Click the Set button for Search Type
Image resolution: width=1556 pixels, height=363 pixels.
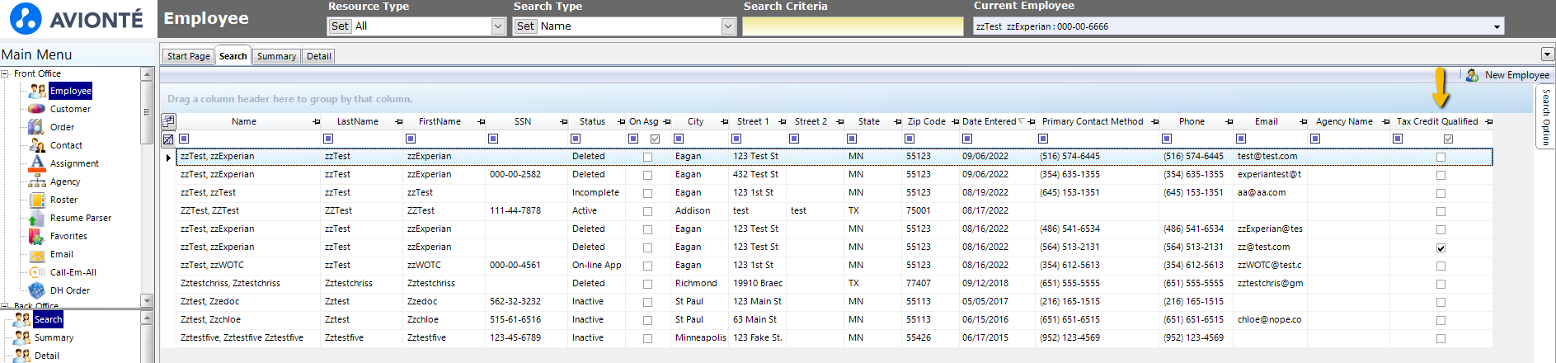coord(525,26)
